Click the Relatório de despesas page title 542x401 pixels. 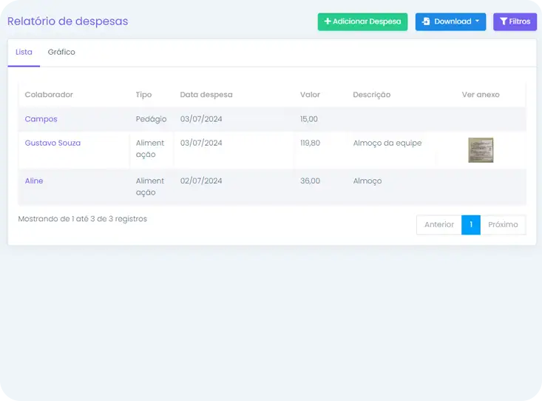(x=68, y=21)
